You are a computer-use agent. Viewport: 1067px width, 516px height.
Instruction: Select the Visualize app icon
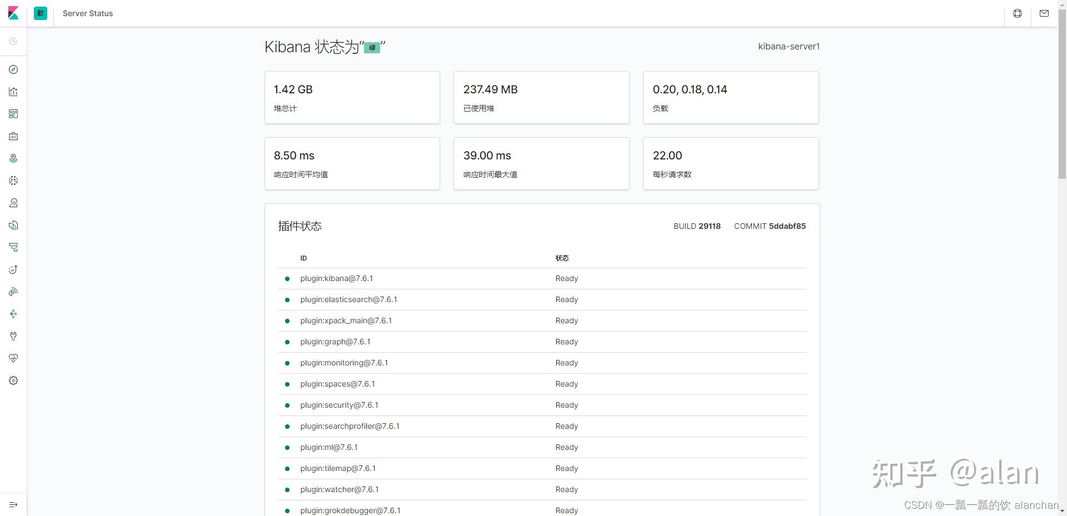(x=13, y=92)
